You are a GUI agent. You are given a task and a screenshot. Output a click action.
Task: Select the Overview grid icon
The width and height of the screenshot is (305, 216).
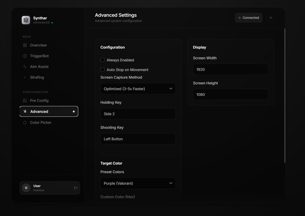(x=25, y=45)
